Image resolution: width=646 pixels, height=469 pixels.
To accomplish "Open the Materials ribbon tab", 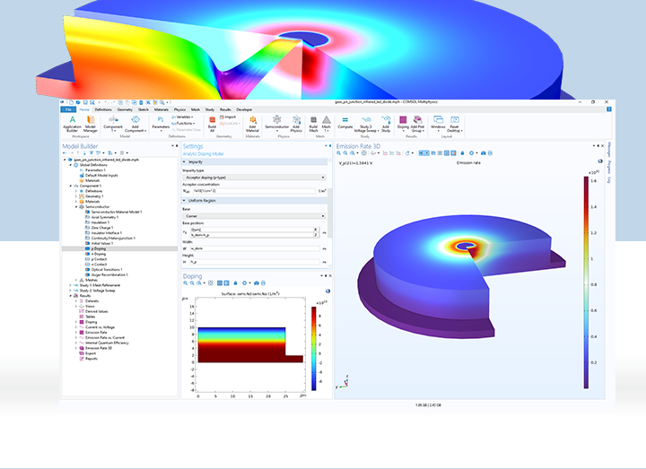I will [x=161, y=109].
